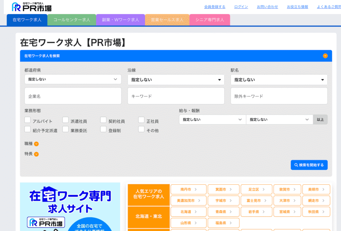This screenshot has height=231, width=341.
Task: Open the お問い合わせ link
Action: 267,7
